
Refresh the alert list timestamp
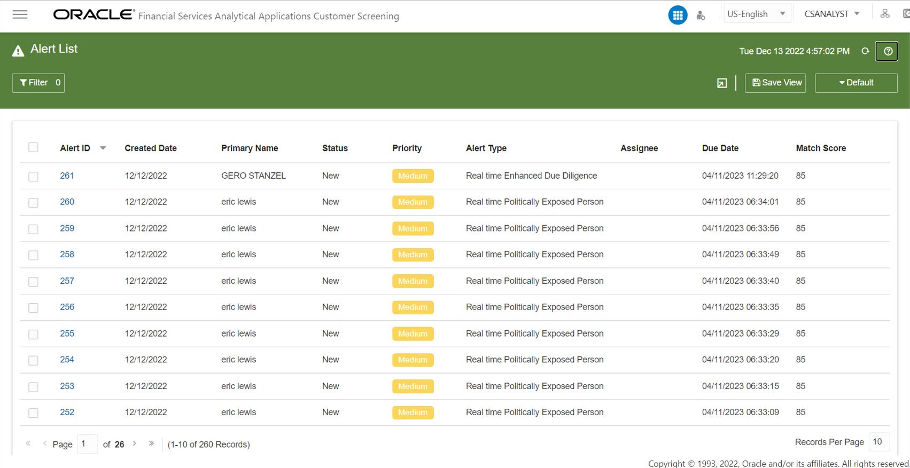(x=865, y=51)
